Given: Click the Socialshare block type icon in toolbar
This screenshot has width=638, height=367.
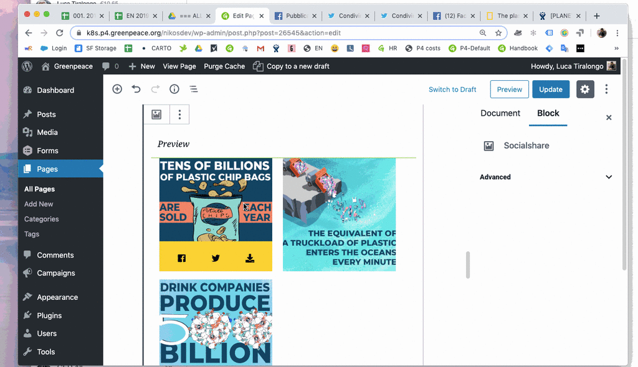Looking at the screenshot, I should [x=156, y=114].
